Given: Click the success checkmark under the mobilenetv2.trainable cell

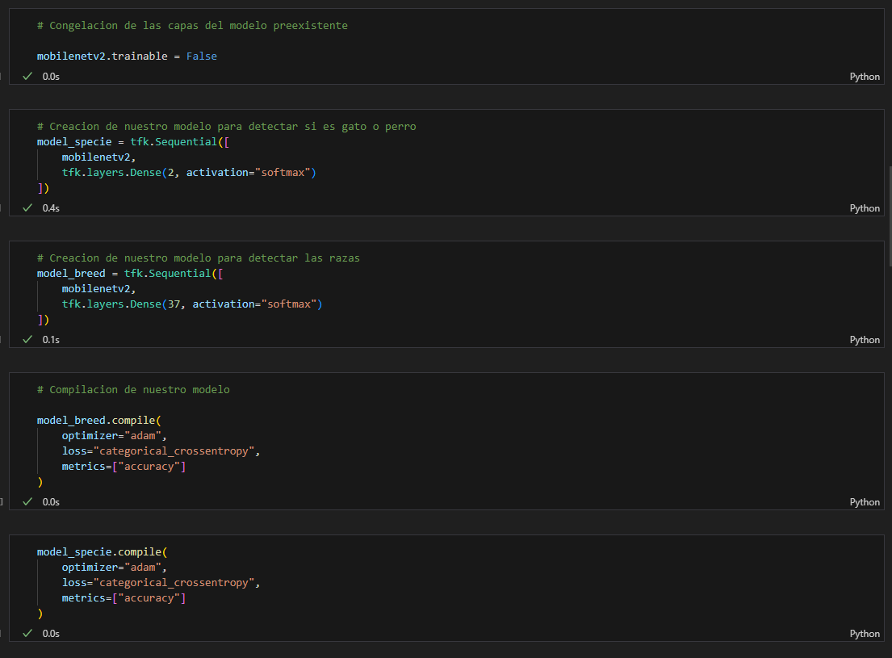Looking at the screenshot, I should click(x=27, y=76).
